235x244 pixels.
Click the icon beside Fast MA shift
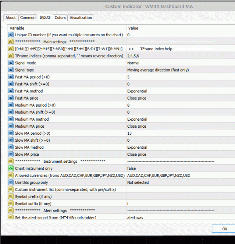coord(11,84)
